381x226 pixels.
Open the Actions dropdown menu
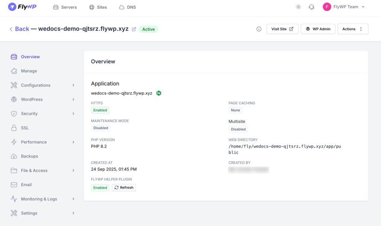pyautogui.click(x=353, y=29)
